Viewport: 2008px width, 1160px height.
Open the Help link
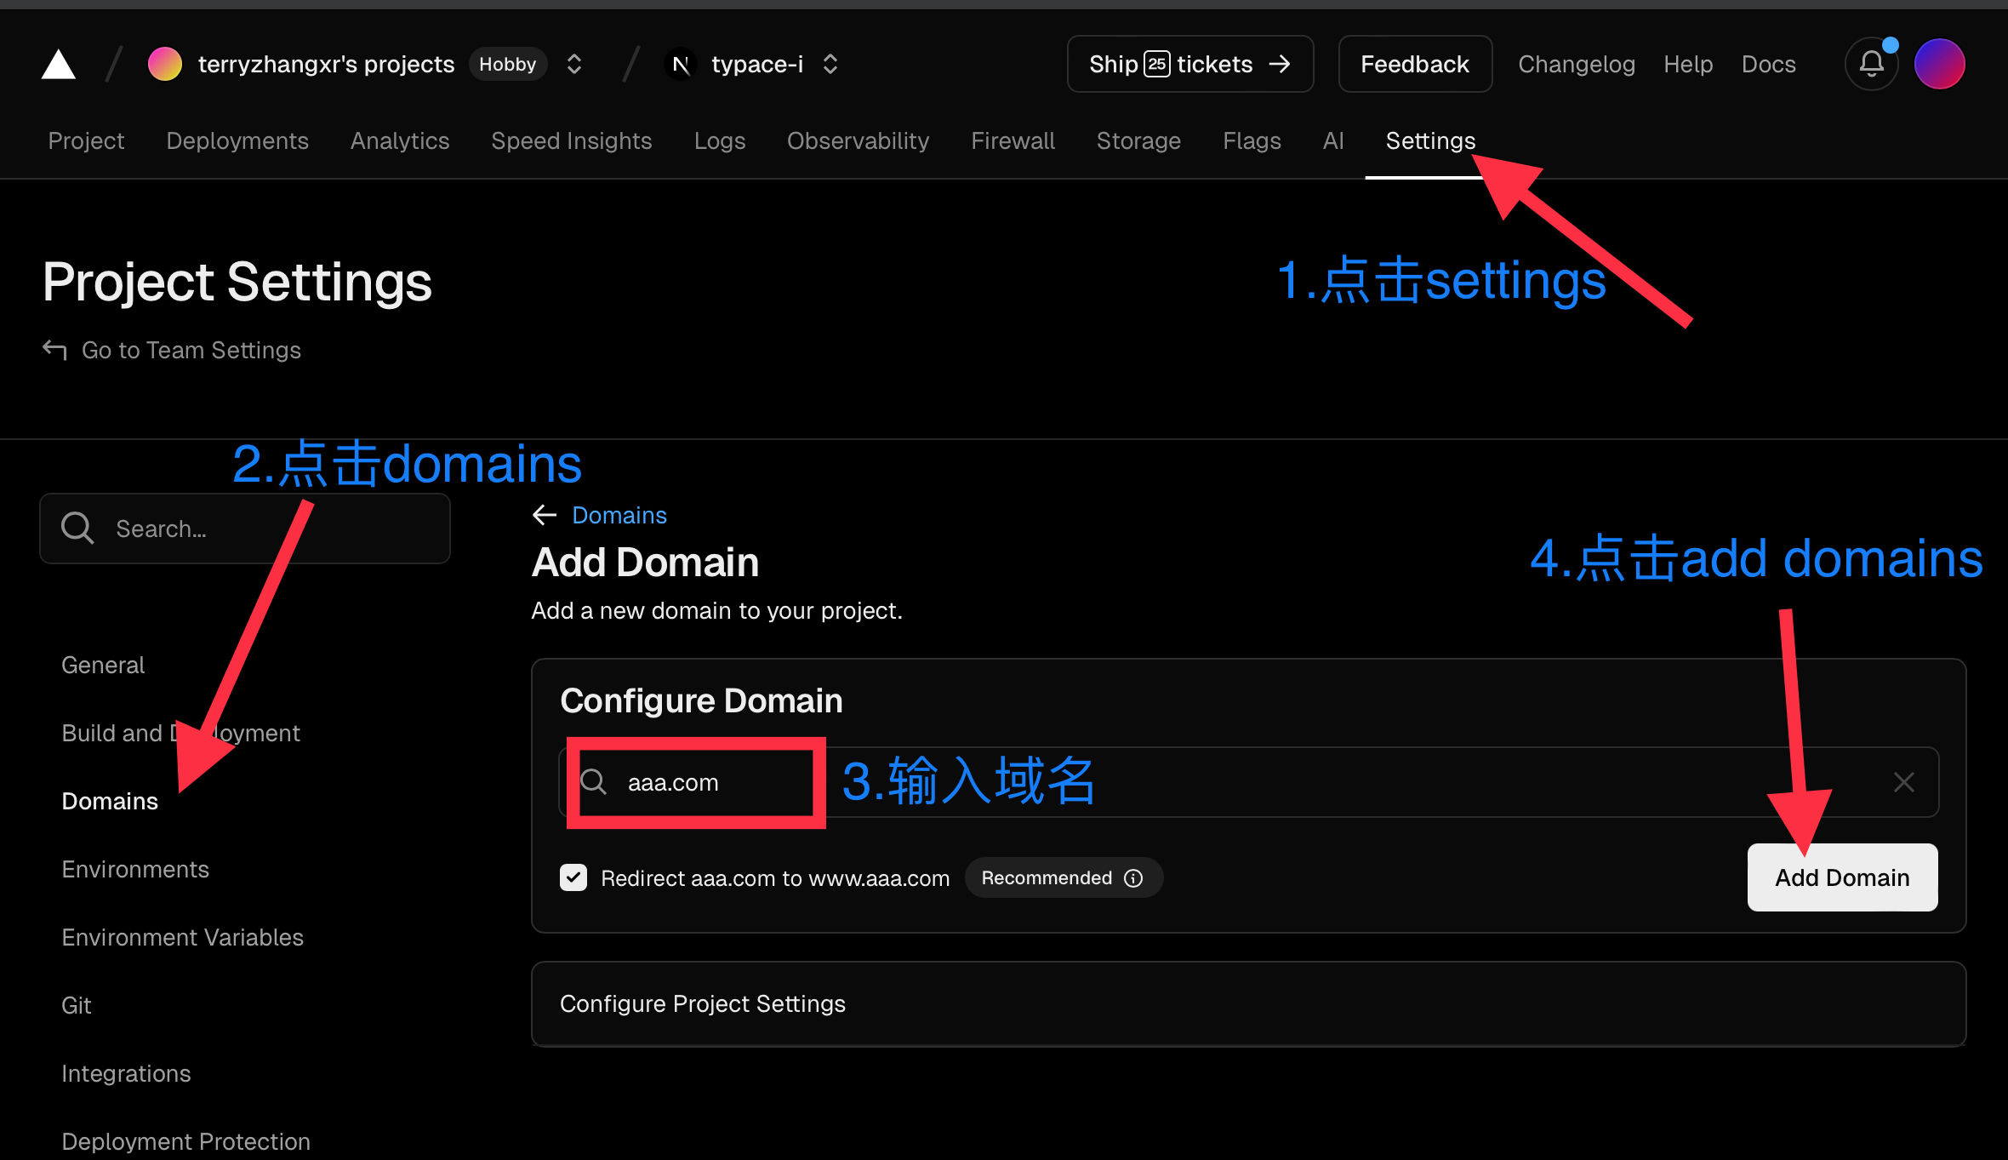(1688, 64)
